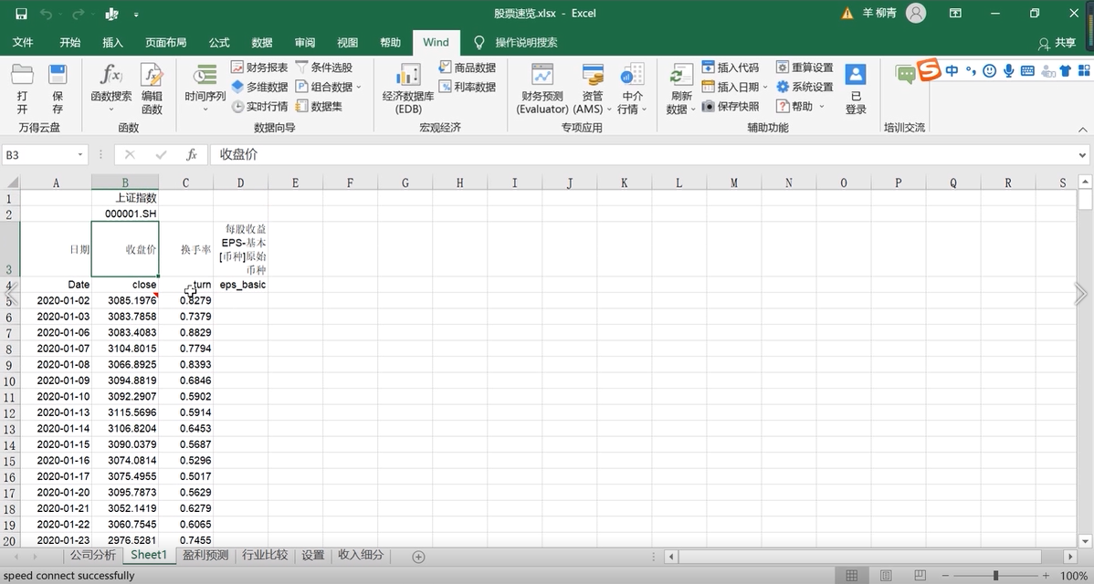Open 重算设置 recalculation settings
This screenshot has height=584, width=1094.
click(805, 68)
